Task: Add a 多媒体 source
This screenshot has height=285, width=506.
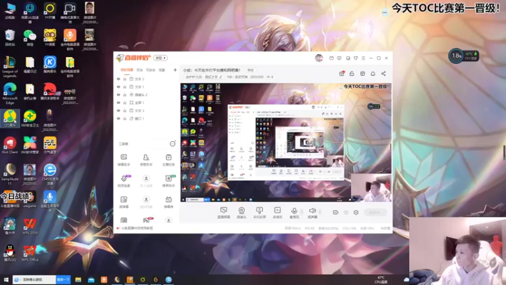Action: pyautogui.click(x=277, y=213)
